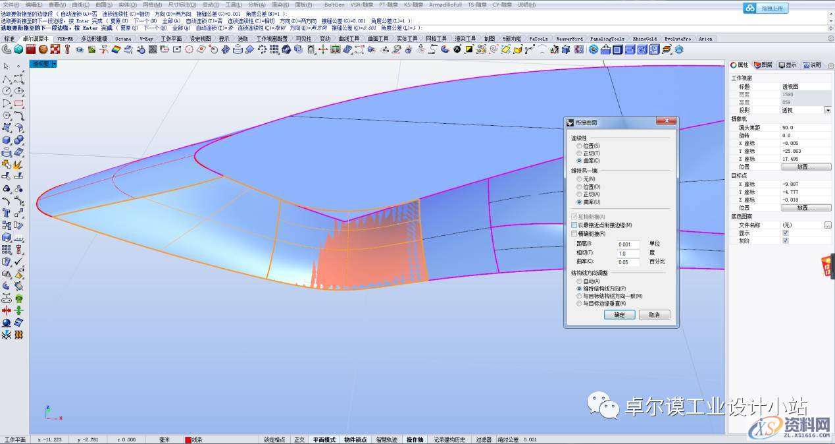835x444 pixels.
Task: Select the pointer arrow tool in left toolbar
Action: click(6, 66)
